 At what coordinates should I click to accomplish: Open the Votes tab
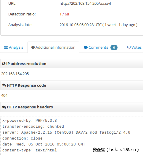pyautogui.click(x=134, y=48)
